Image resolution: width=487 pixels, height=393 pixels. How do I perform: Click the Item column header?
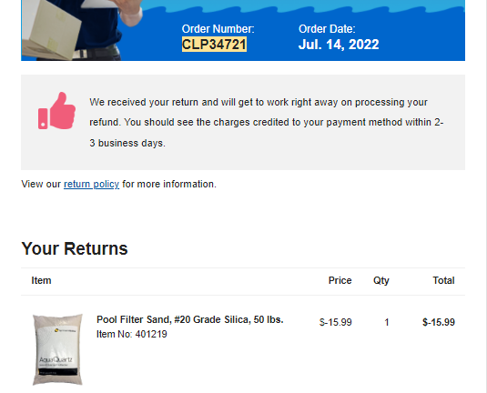coord(41,280)
